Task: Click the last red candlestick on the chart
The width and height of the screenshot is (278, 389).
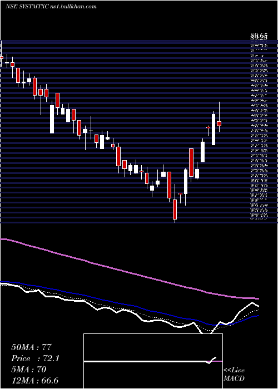Action: pyautogui.click(x=219, y=123)
